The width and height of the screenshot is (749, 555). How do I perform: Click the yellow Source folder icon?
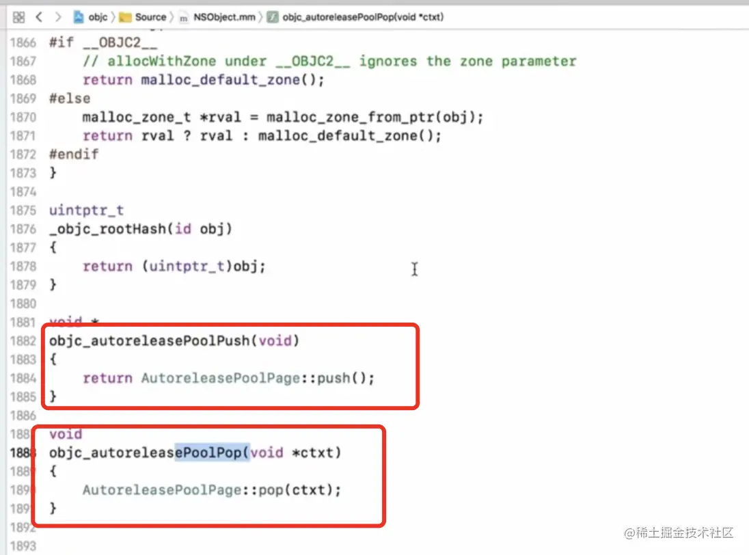pos(125,18)
